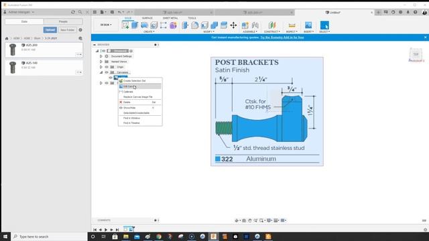The image size is (429, 241).
Task: Expand the Origin folder
Action: (101, 67)
